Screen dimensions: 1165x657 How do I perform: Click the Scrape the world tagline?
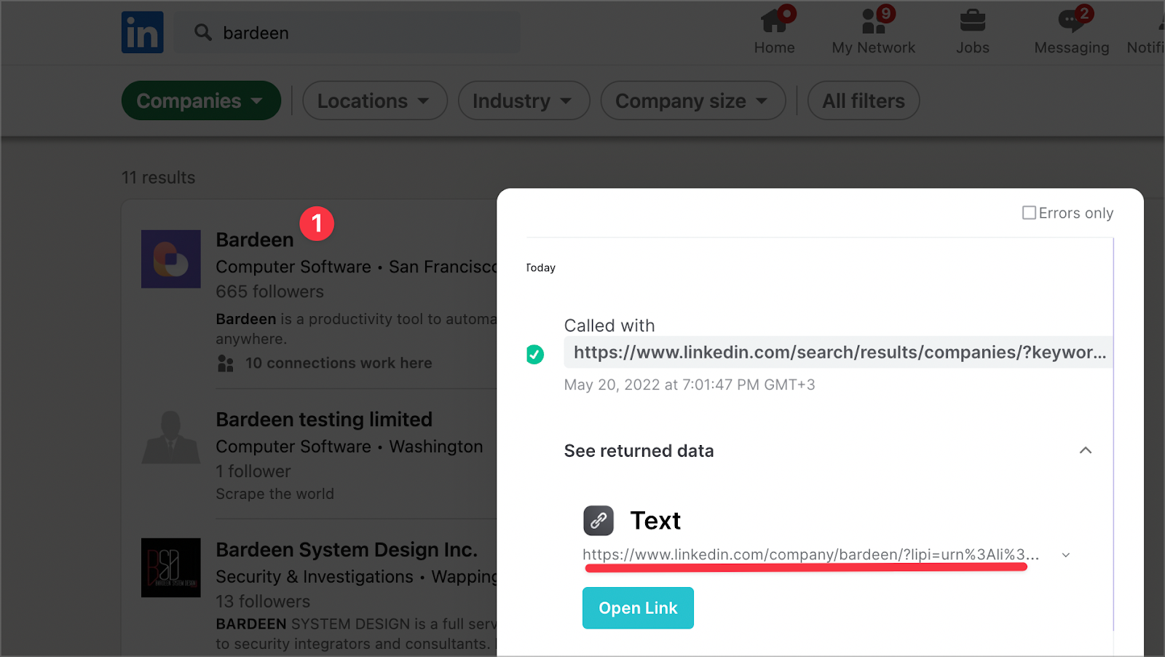tap(275, 494)
